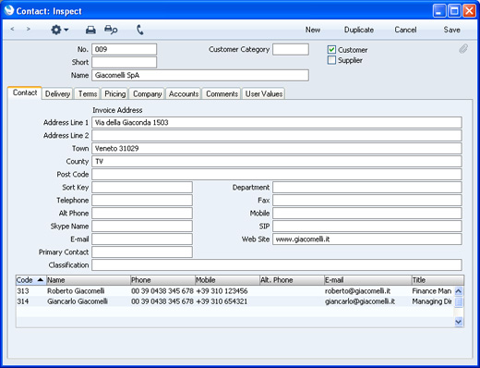Open the Pricing tab

coord(114,93)
